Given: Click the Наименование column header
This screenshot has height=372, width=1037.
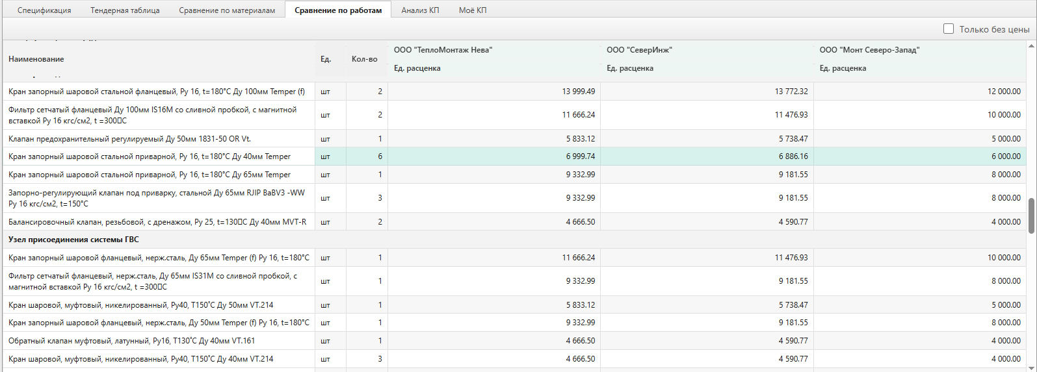Looking at the screenshot, I should pyautogui.click(x=36, y=59).
